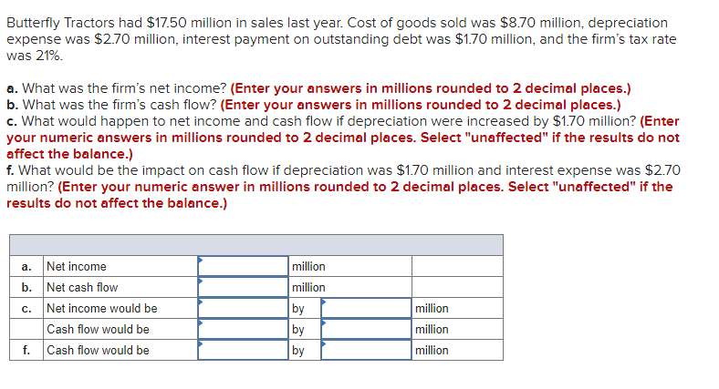Click the amount field after 'by' in row f
The image size is (719, 389).
[x=366, y=350]
